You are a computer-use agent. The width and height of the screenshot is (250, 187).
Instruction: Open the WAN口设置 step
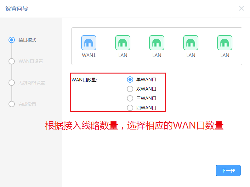[31, 61]
